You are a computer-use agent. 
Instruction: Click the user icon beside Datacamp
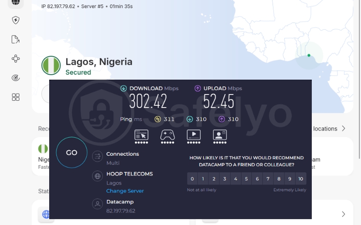pos(97,204)
